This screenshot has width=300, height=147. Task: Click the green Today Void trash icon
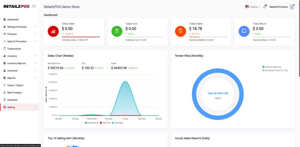pos(117,31)
